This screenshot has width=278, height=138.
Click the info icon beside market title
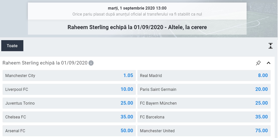pyautogui.click(x=91, y=63)
